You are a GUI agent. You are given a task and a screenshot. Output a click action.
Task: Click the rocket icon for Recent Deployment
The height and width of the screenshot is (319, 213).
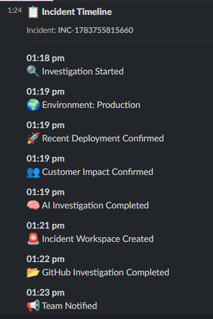33,138
